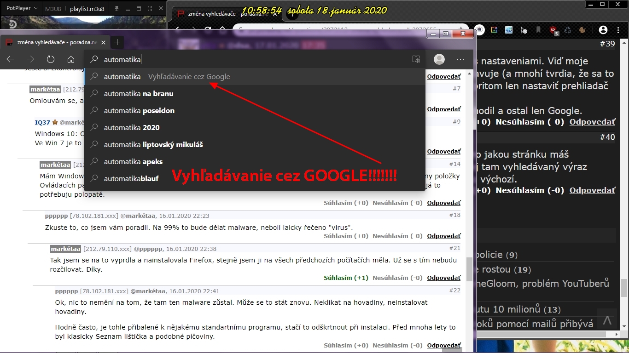629x353 pixels.
Task: Click the markétaa username on post #21
Action: pyautogui.click(x=65, y=249)
